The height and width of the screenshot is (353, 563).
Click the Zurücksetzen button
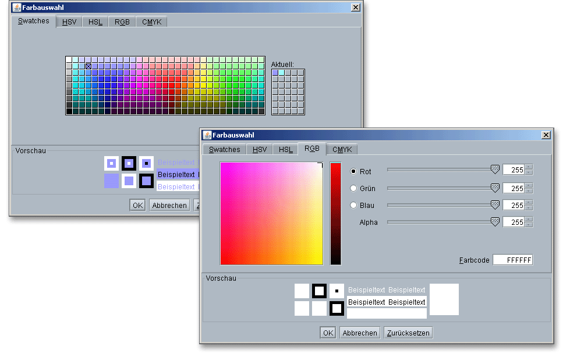tap(408, 333)
